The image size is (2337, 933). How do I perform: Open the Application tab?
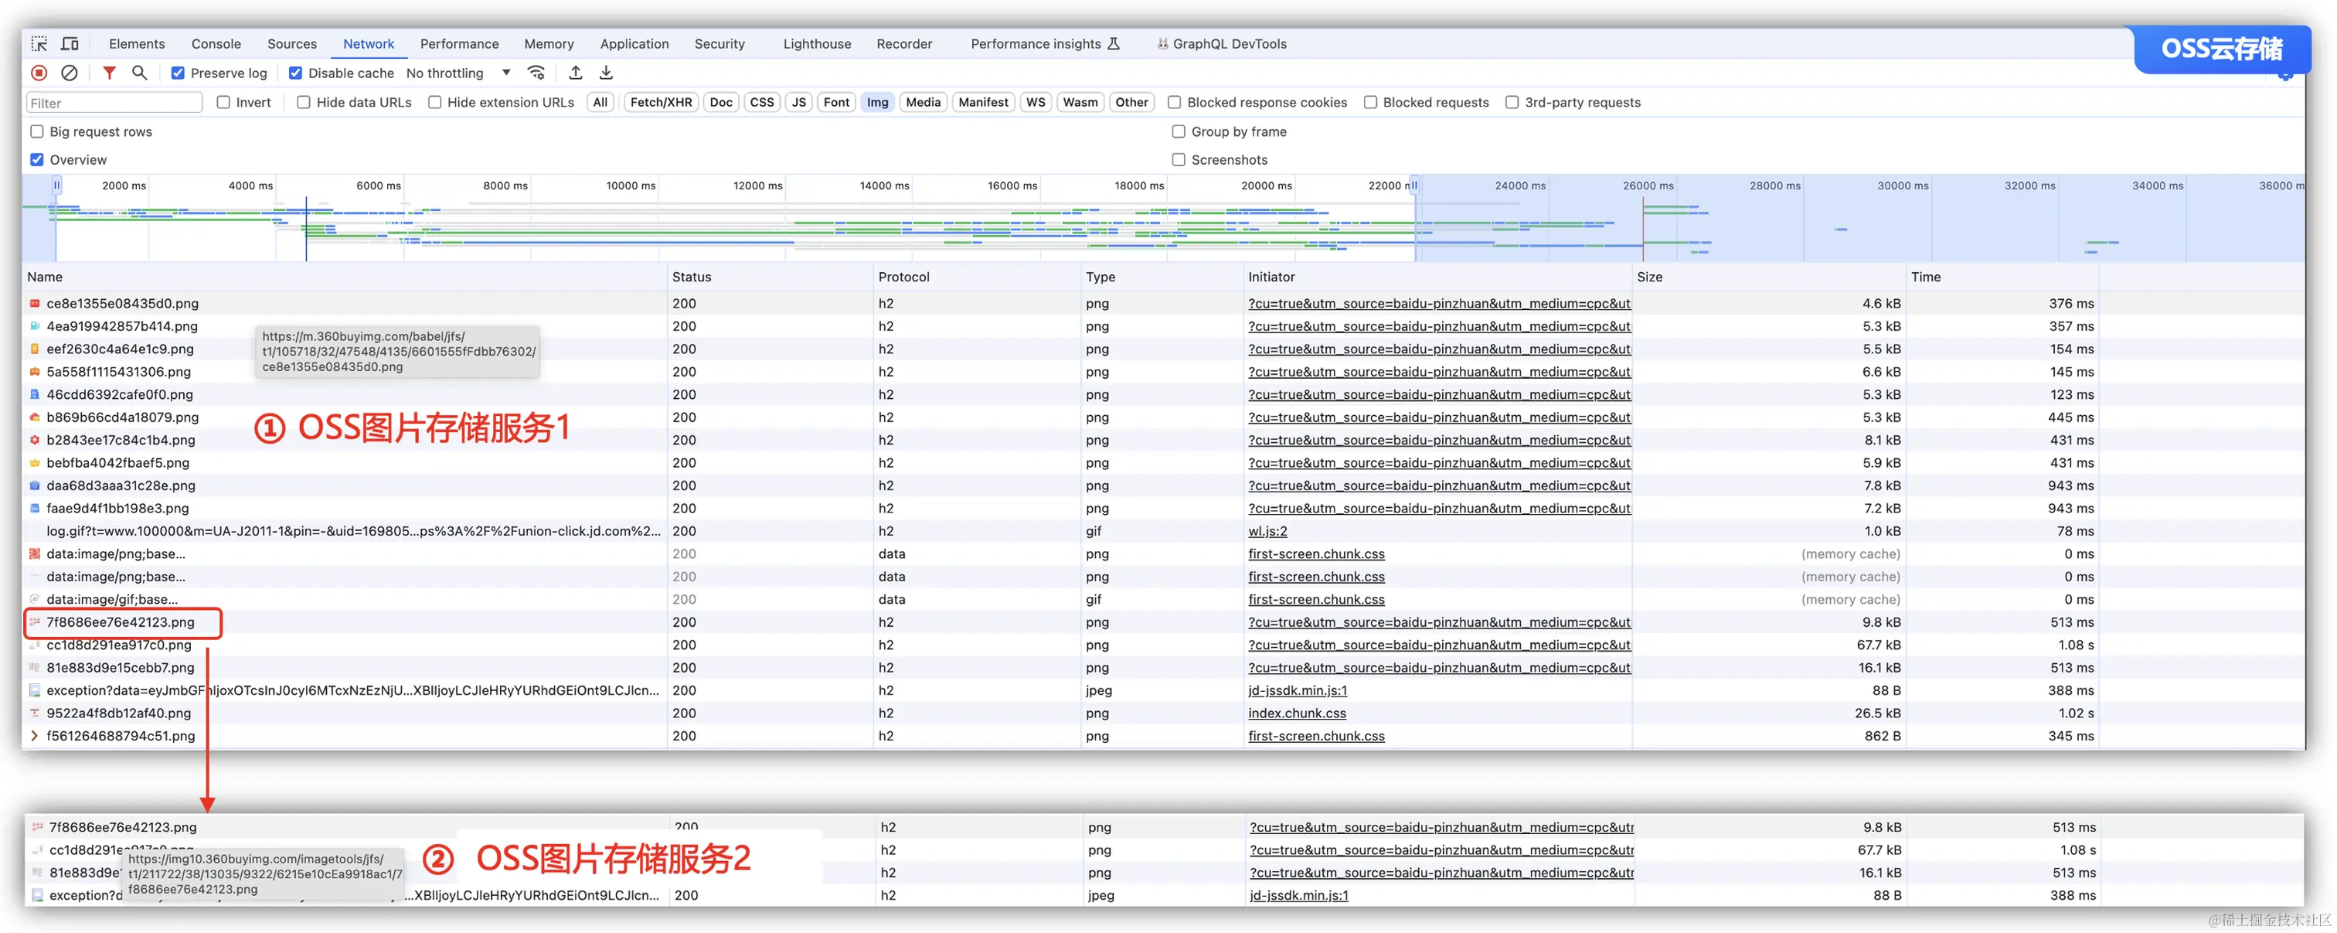click(x=634, y=43)
